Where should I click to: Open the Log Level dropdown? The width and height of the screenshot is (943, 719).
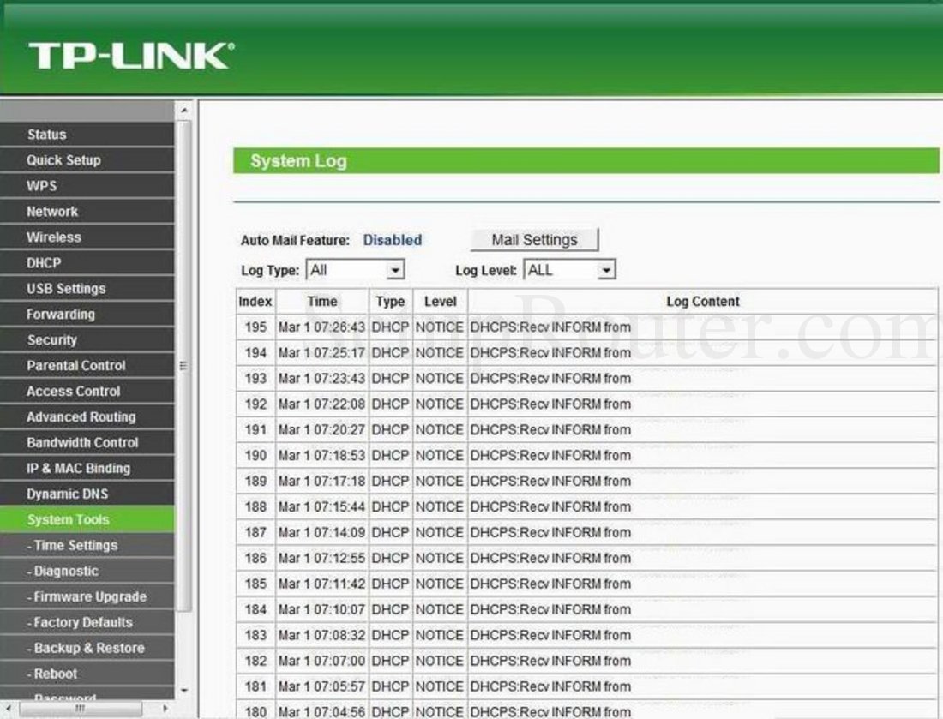coord(606,269)
